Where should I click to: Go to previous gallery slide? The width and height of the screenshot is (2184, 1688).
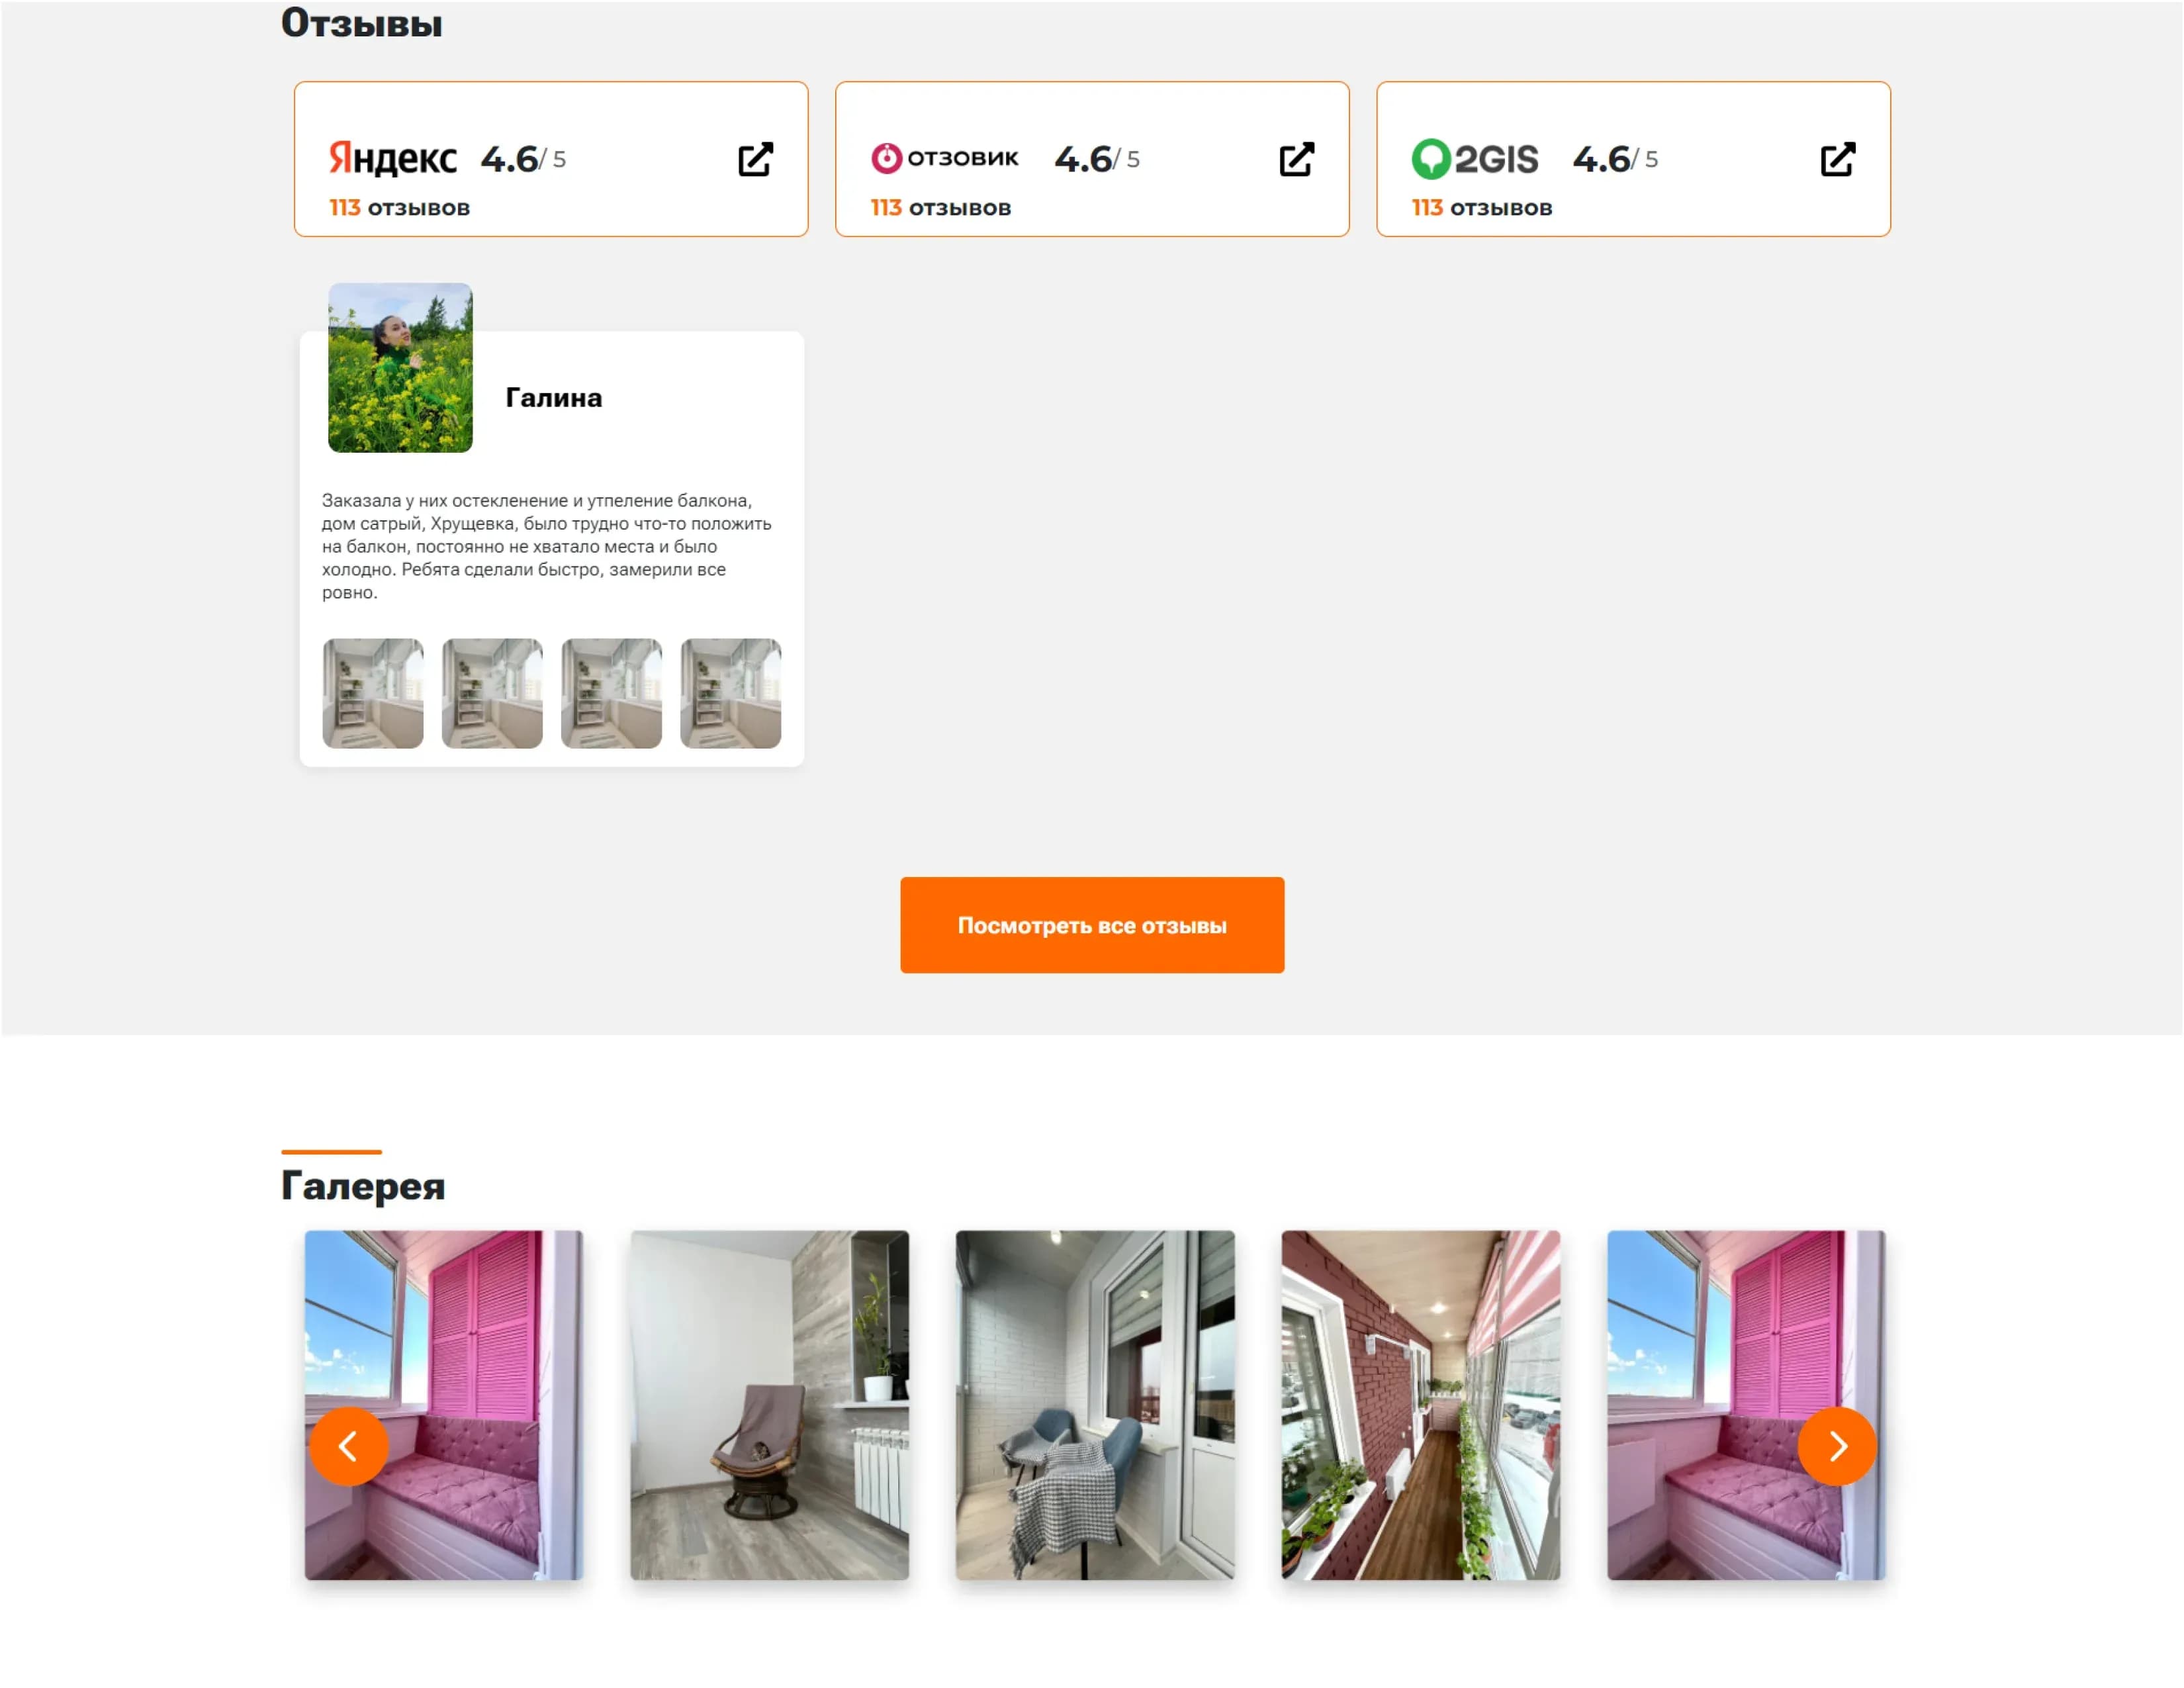(348, 1446)
